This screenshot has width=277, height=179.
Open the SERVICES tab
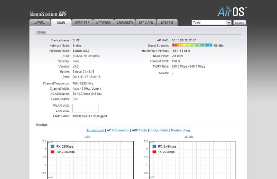point(146,23)
